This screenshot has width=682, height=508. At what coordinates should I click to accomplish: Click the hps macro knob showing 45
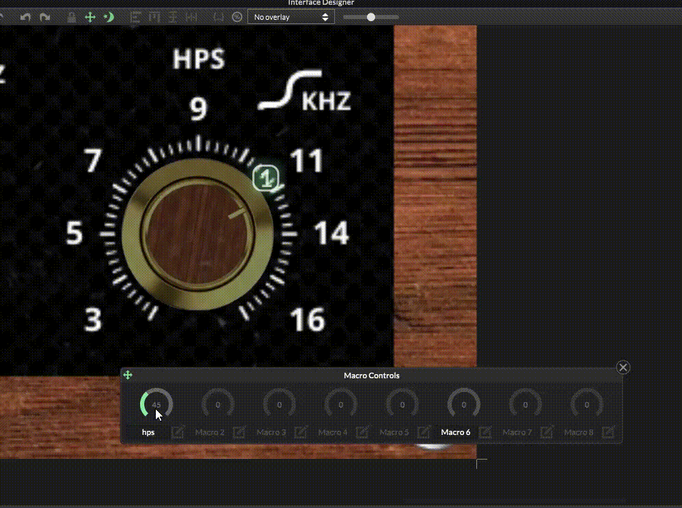(x=156, y=405)
